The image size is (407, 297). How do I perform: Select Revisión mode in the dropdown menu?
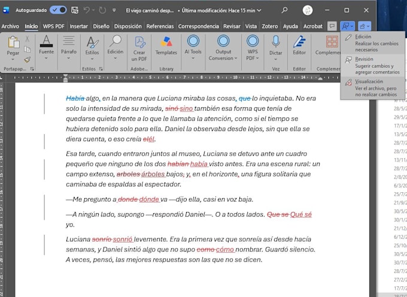click(x=372, y=65)
